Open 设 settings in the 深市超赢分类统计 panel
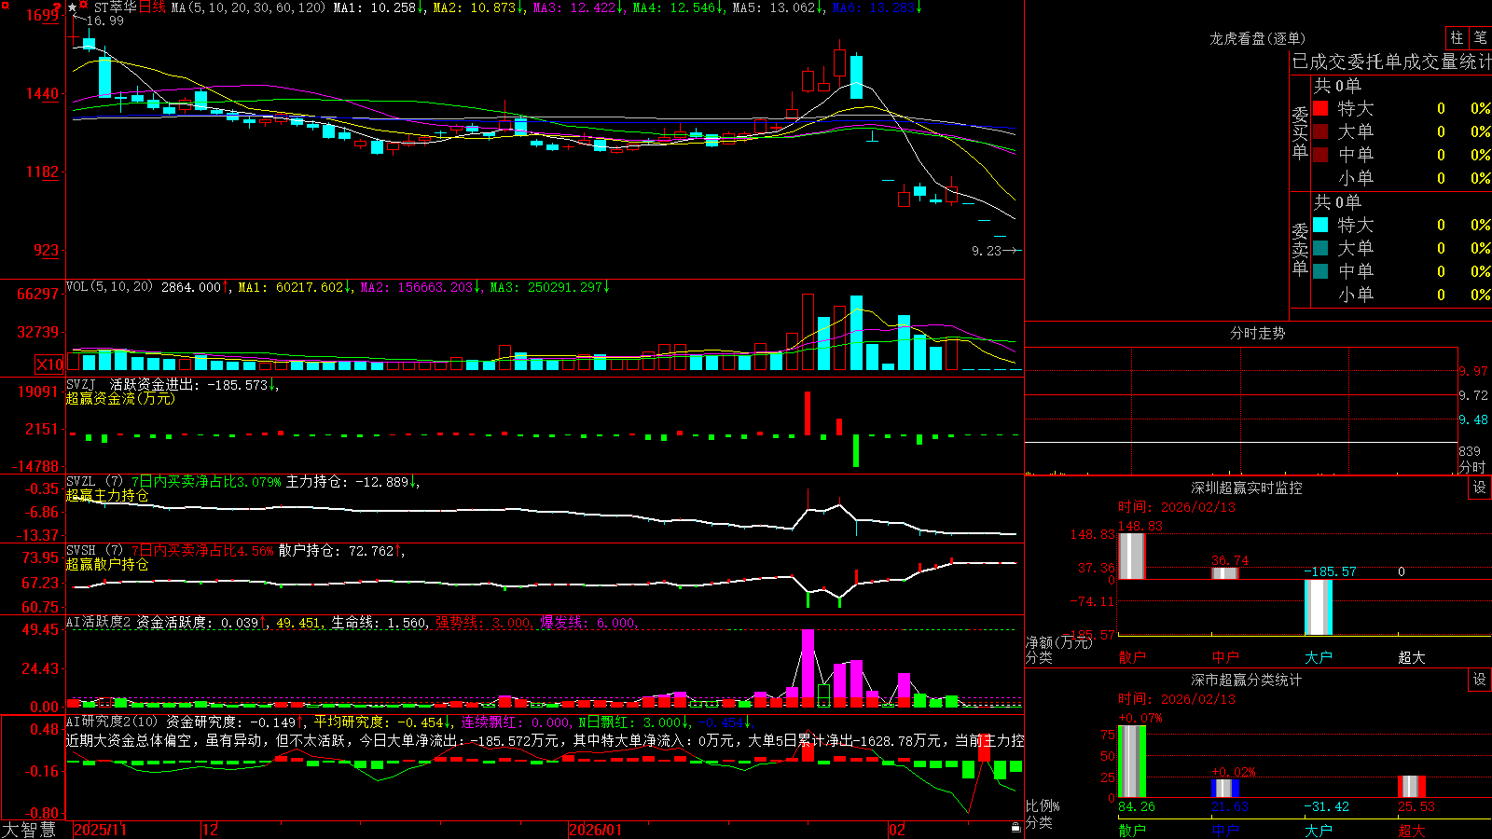Image resolution: width=1492 pixels, height=839 pixels. (x=1480, y=680)
